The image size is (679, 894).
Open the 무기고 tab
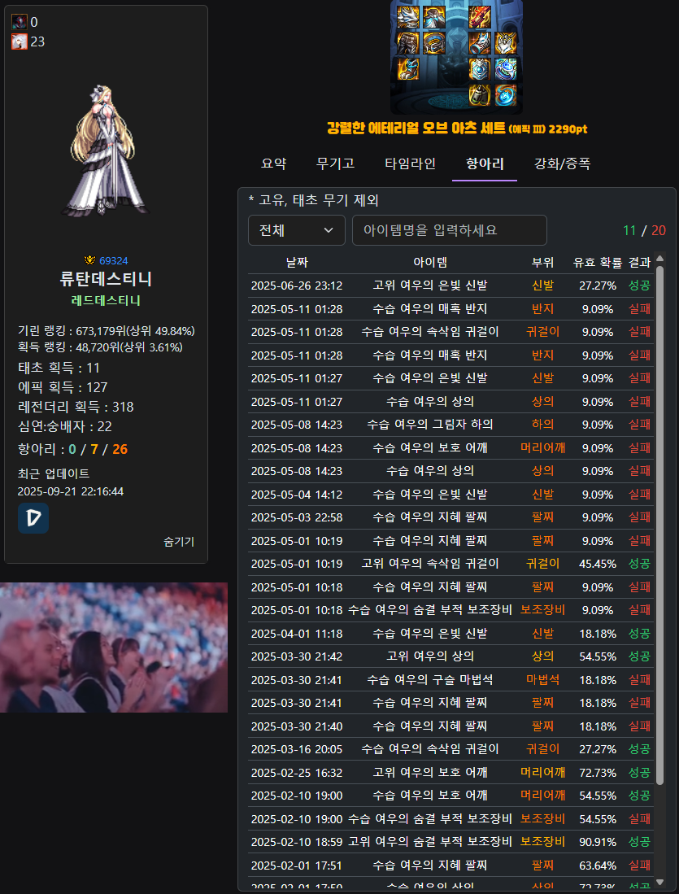coord(335,164)
